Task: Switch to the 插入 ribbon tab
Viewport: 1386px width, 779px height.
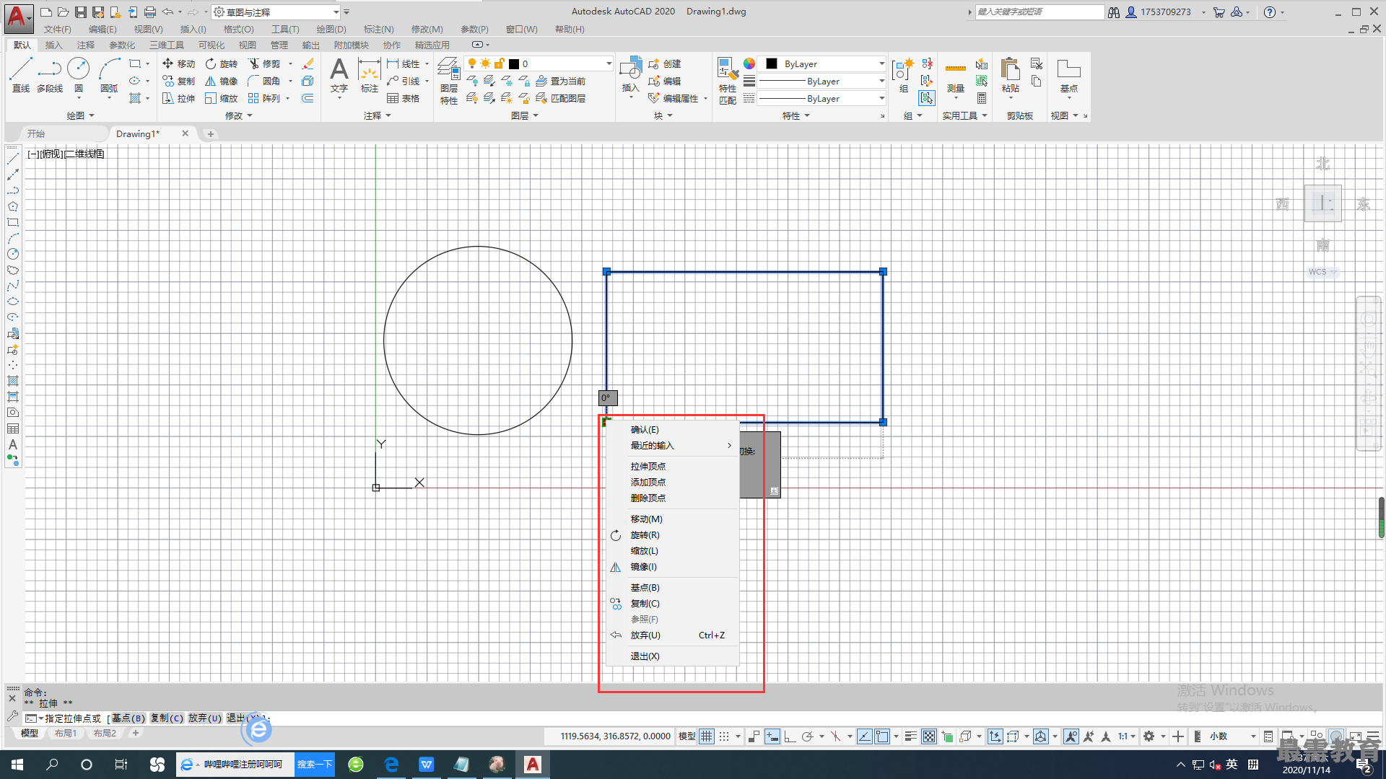Action: pyautogui.click(x=54, y=45)
